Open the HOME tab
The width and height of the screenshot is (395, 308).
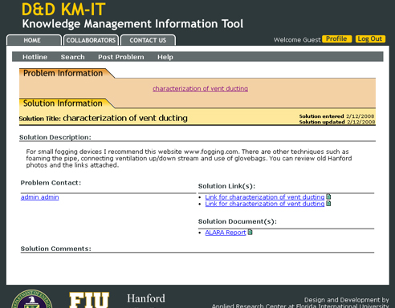[34, 40]
